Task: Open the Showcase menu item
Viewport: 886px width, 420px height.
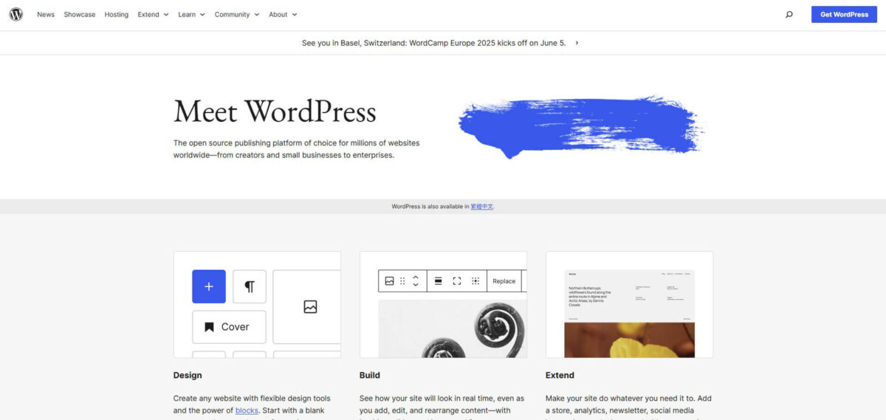Action: tap(79, 14)
